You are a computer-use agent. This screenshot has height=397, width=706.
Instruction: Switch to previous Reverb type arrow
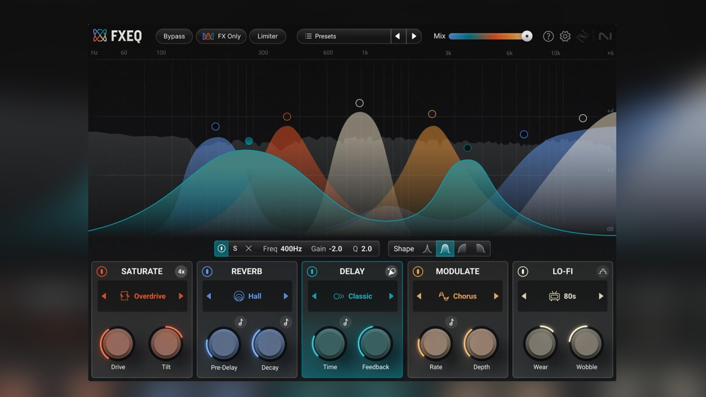coord(209,296)
